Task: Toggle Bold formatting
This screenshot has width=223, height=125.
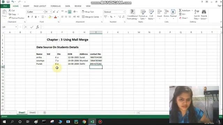Action: click(x=29, y=17)
